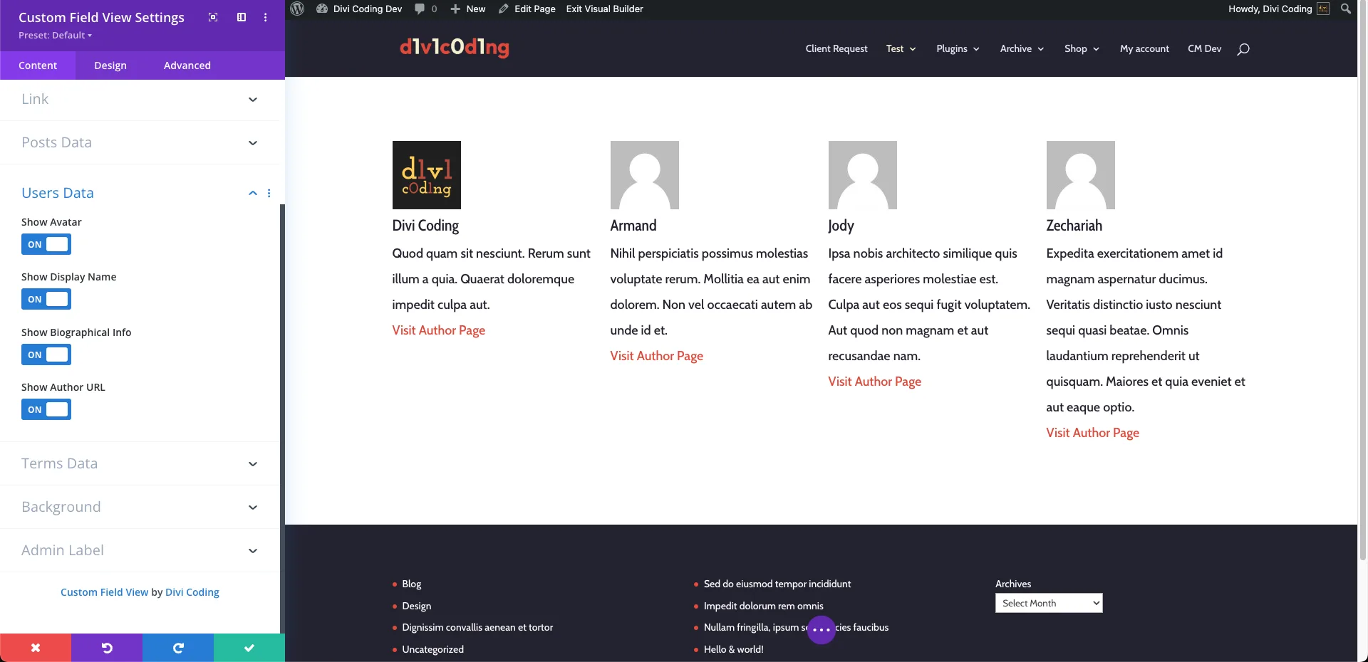Click the Divi Coding avatar image
The width and height of the screenshot is (1368, 662).
426,175
